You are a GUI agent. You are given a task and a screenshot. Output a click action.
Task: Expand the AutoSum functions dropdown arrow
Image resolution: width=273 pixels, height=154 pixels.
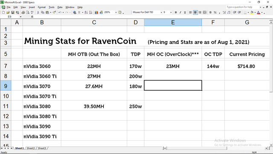click(82, 12)
